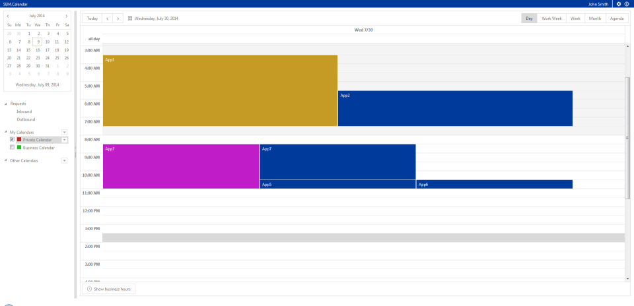This screenshot has height=306, width=634.
Task: Click the Business Calendar label
Action: (39, 148)
